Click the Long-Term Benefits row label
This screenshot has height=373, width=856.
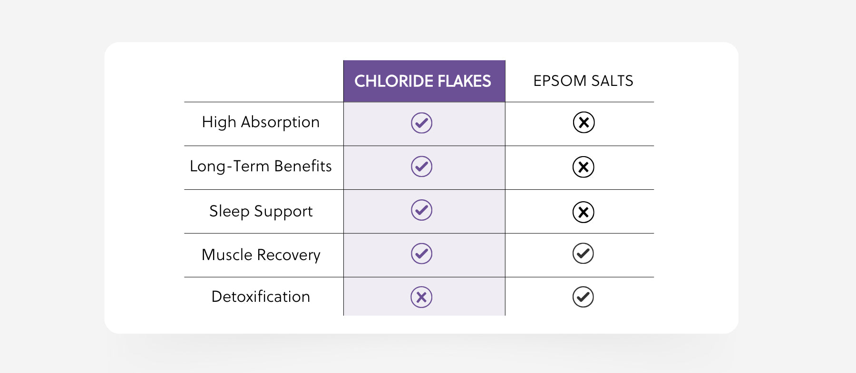point(261,167)
